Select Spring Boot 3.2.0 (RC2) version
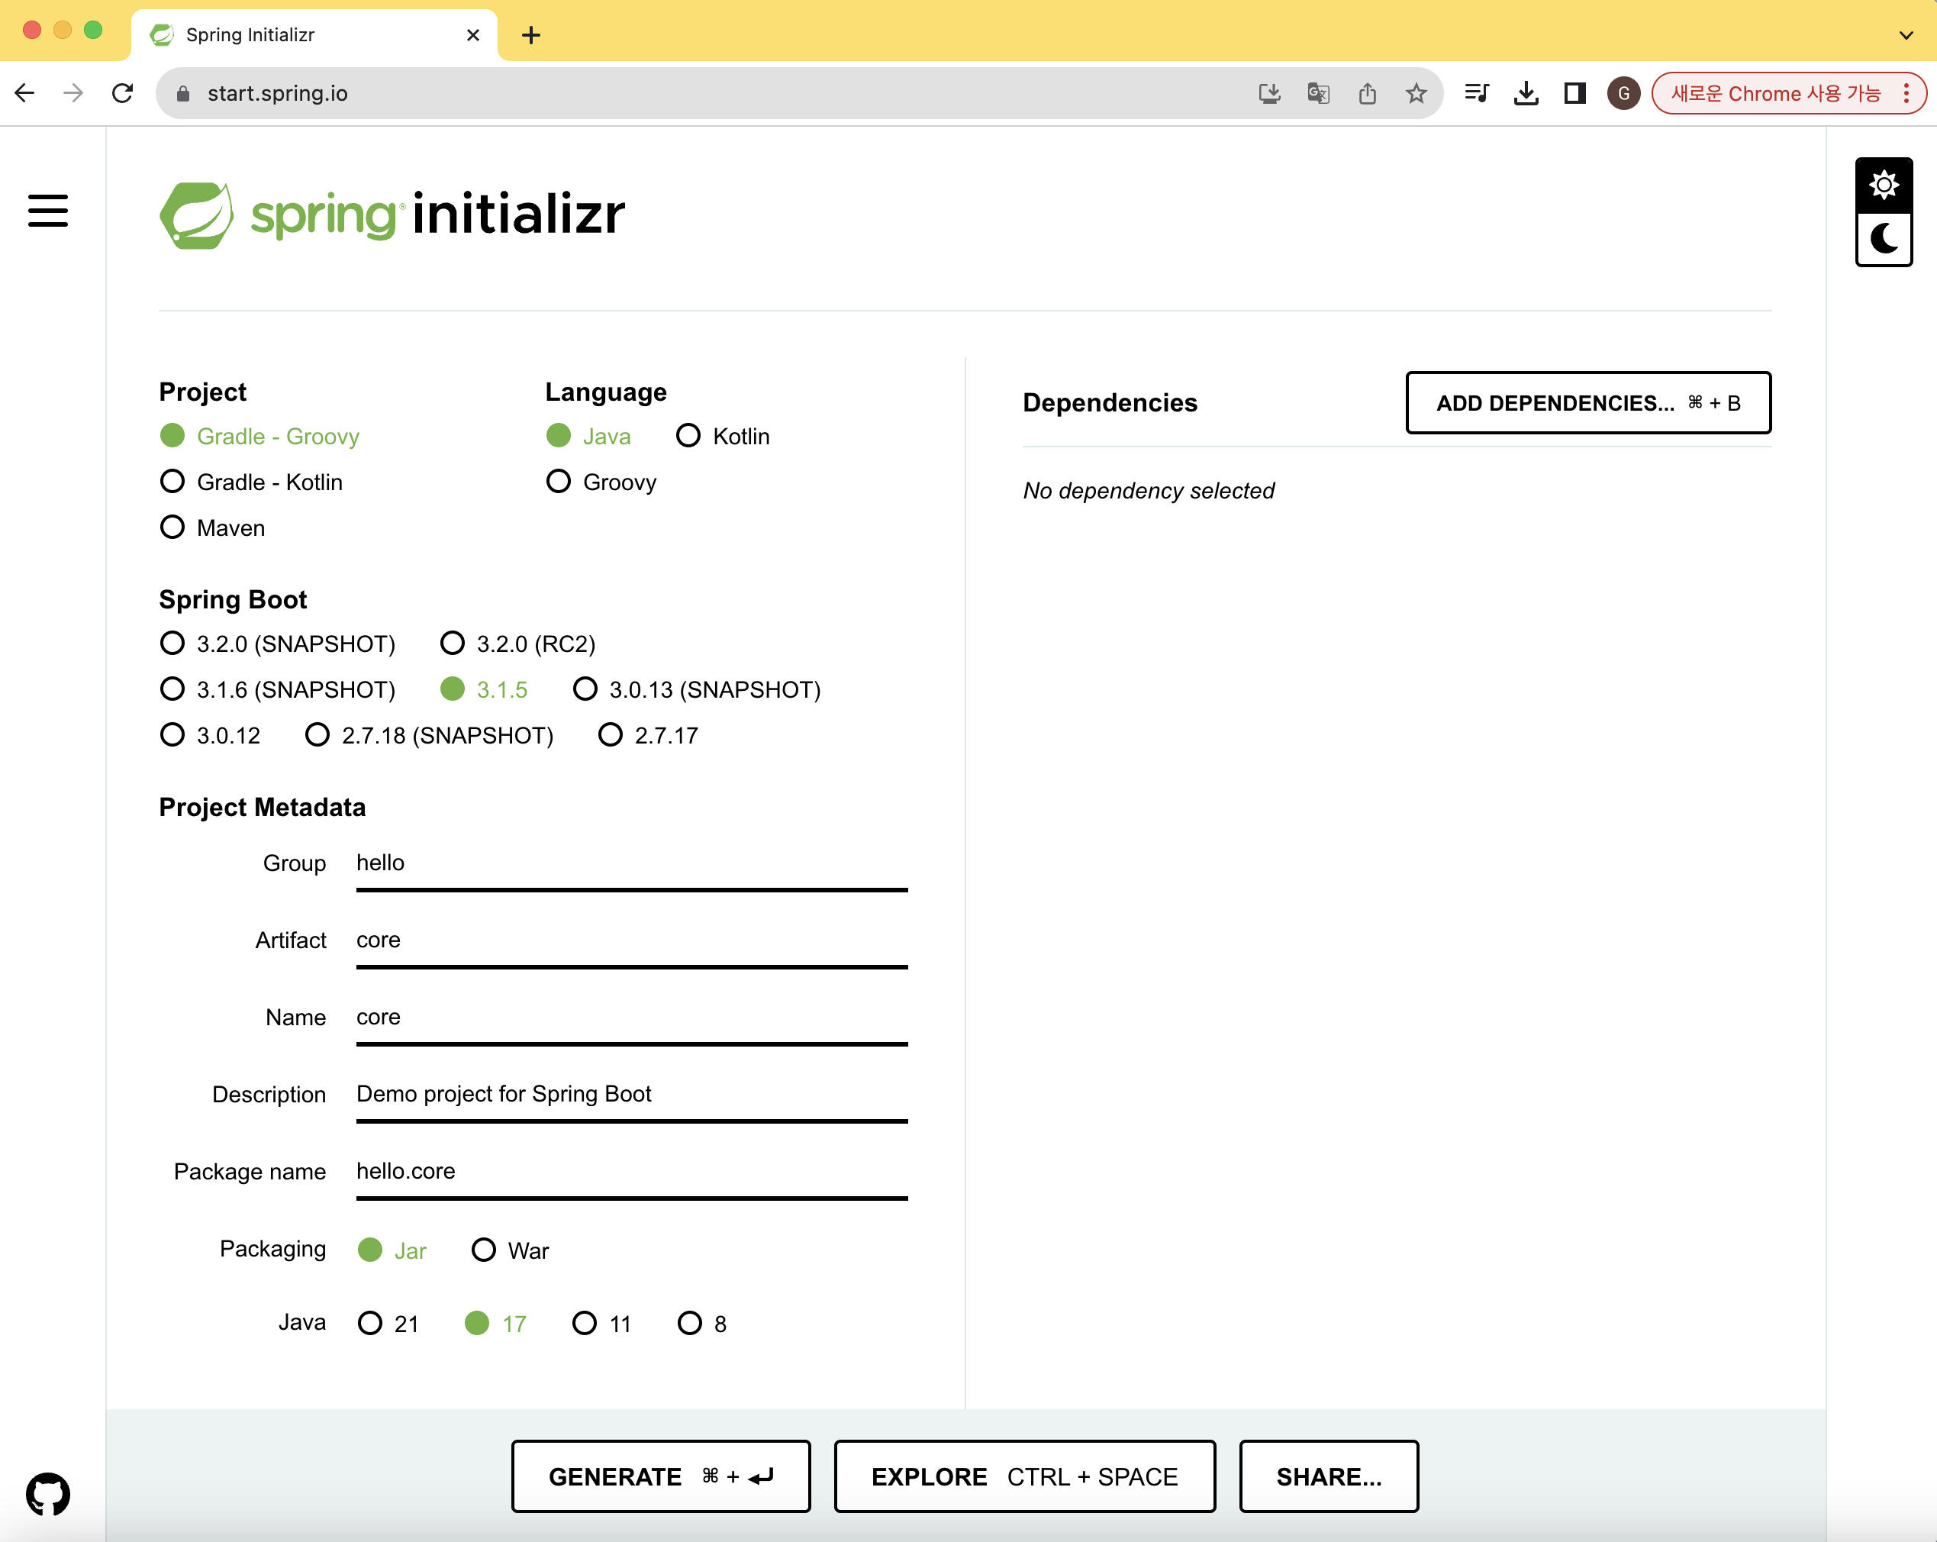 pos(517,644)
